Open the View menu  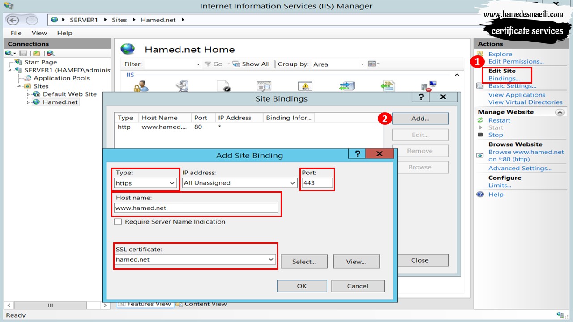pos(39,33)
